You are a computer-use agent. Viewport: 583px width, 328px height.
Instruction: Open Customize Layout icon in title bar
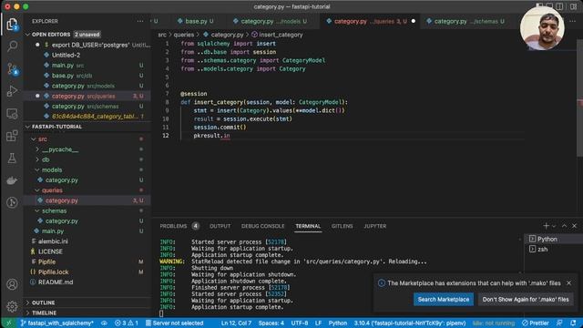point(573,6)
